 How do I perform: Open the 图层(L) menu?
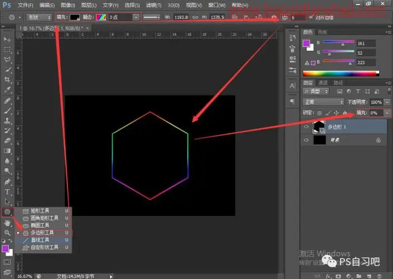[x=89, y=5]
